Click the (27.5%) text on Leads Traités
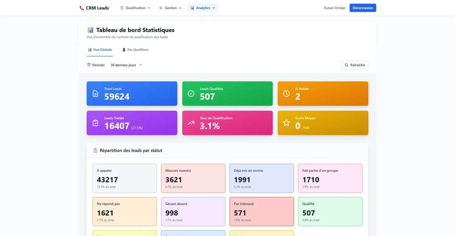The width and height of the screenshot is (455, 236). click(x=137, y=128)
